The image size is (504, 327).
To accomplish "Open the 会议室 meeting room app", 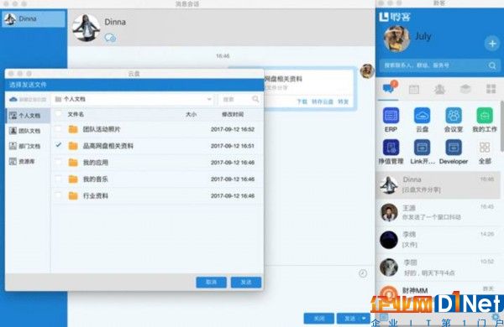I will [x=454, y=116].
